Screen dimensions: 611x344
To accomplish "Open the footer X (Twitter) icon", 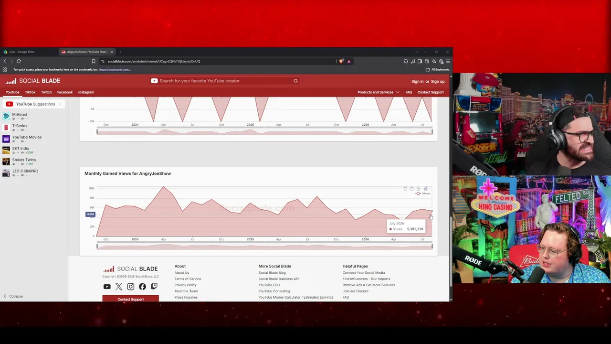I will [x=119, y=287].
